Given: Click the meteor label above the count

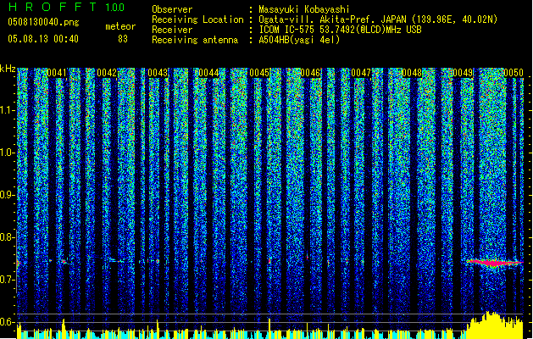Looking at the screenshot, I should 120,26.
